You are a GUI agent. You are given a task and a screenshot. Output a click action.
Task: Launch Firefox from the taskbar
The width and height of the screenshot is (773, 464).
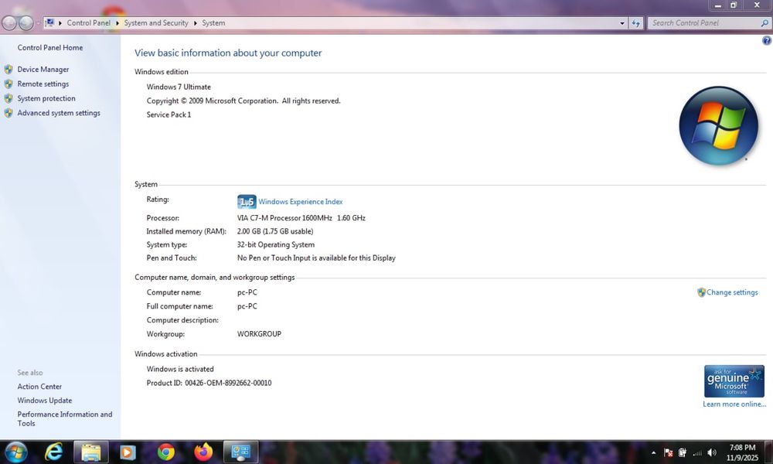point(203,452)
